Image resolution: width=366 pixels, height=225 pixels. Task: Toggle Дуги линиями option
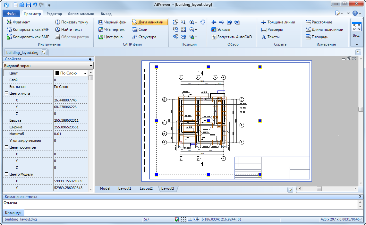149,22
